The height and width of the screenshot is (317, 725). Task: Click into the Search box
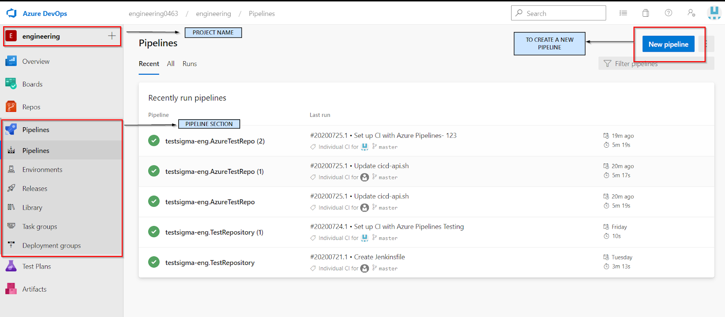[558, 13]
